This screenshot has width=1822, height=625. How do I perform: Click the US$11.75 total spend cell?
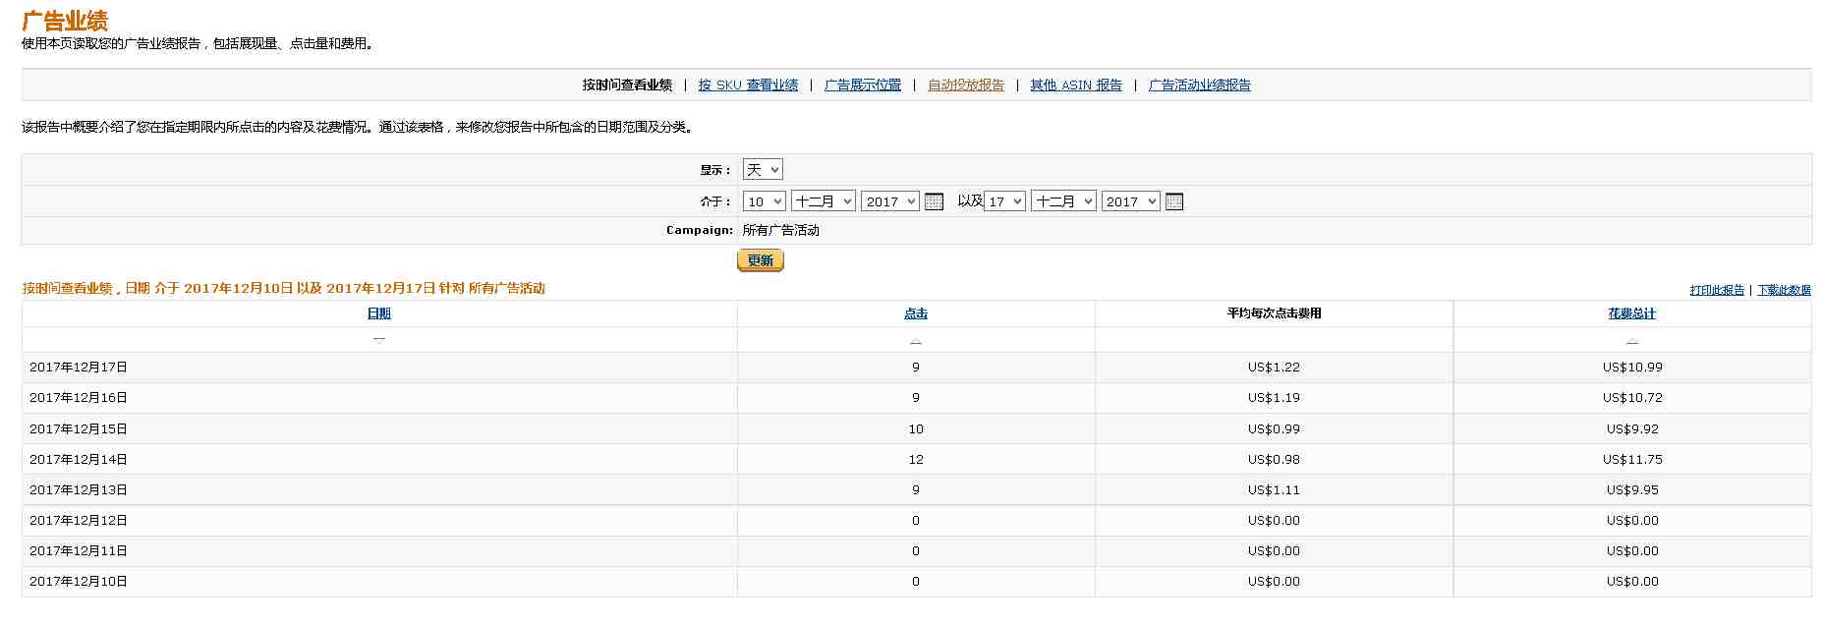click(x=1632, y=460)
